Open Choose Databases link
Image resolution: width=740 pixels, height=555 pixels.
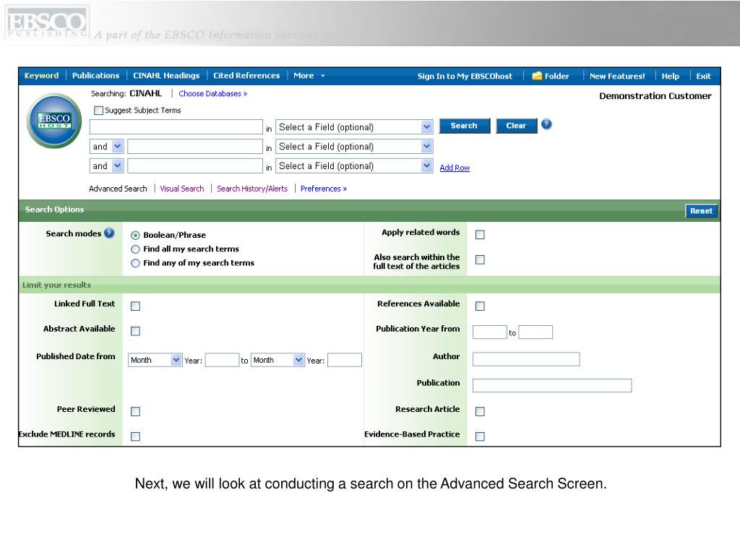[x=213, y=93]
